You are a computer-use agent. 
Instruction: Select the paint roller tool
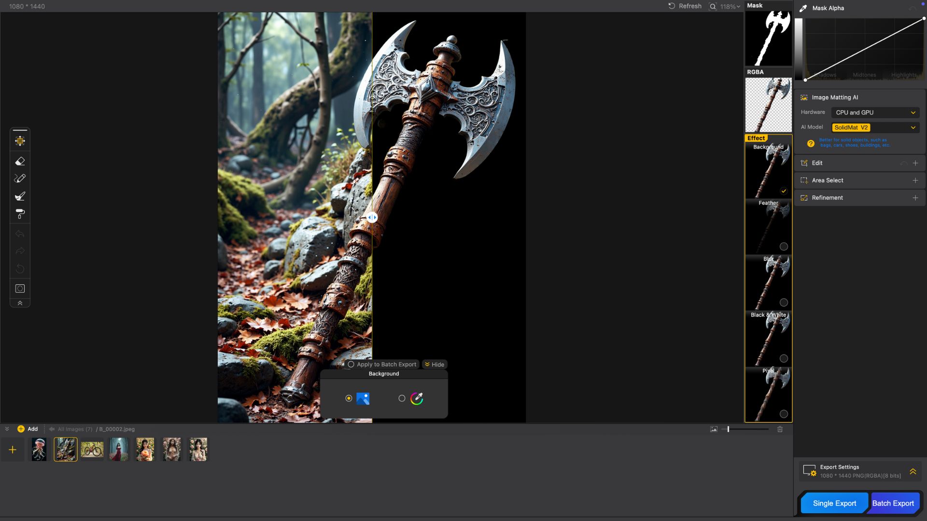(20, 214)
